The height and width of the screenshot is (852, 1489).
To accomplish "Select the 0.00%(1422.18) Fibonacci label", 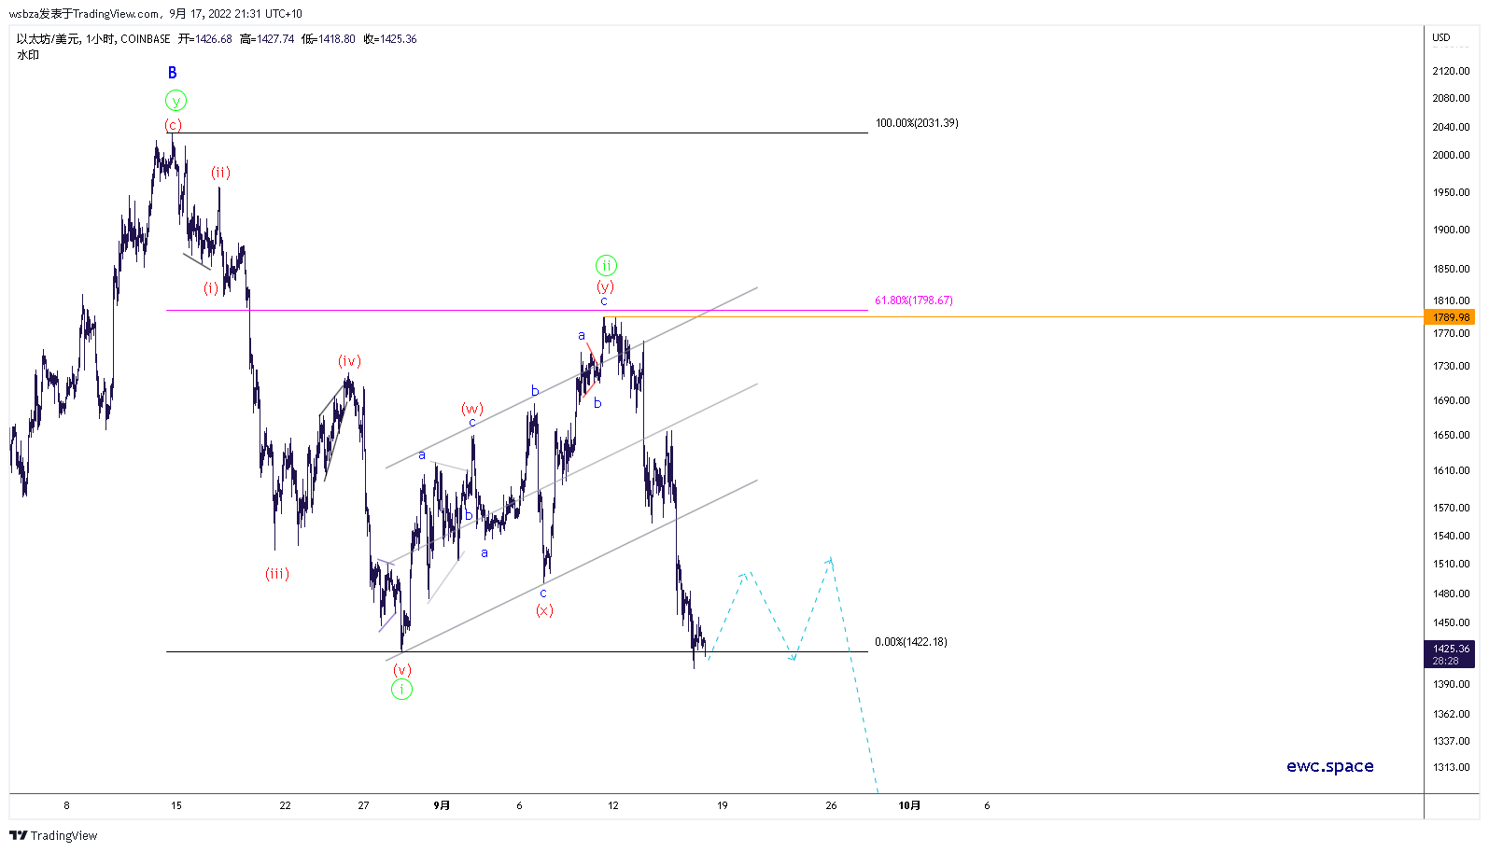I will pyautogui.click(x=911, y=642).
